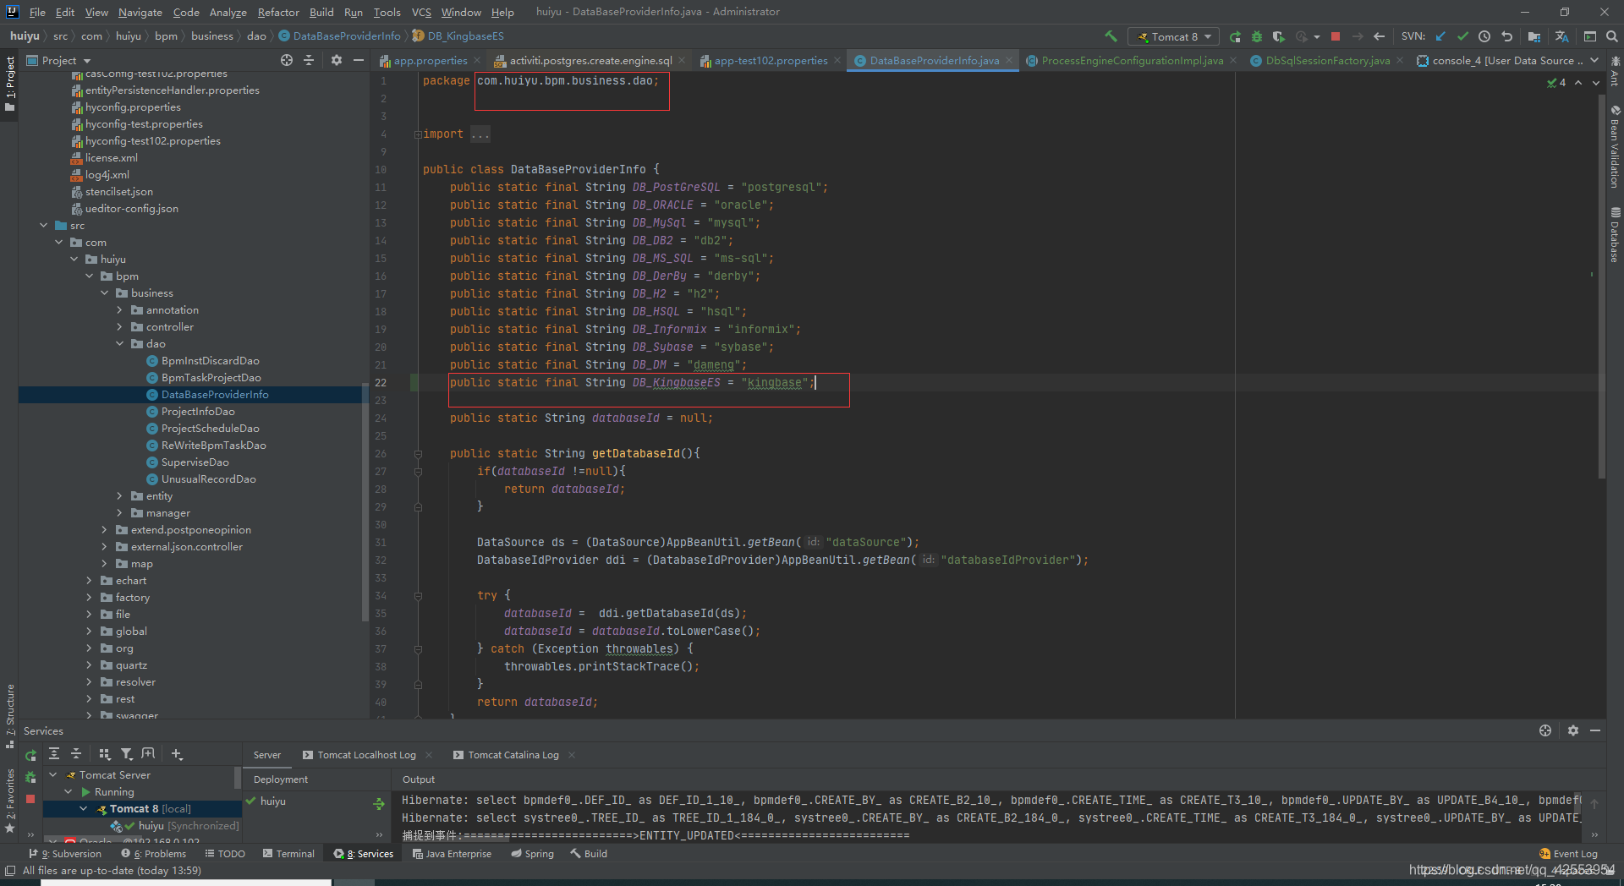Click SVN Update Project blue arrow
Viewport: 1624px width, 886px height.
[1440, 36]
